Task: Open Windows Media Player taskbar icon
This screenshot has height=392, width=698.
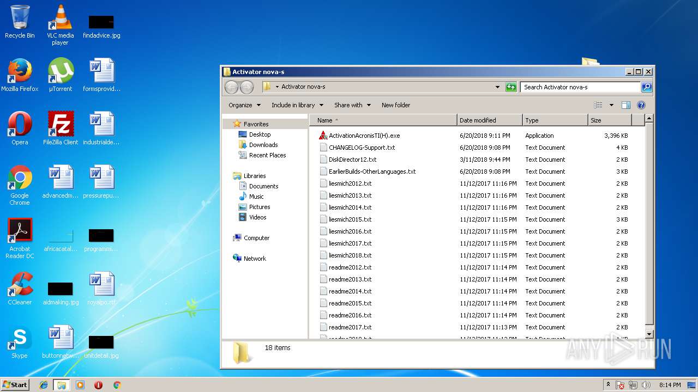Action: point(80,385)
